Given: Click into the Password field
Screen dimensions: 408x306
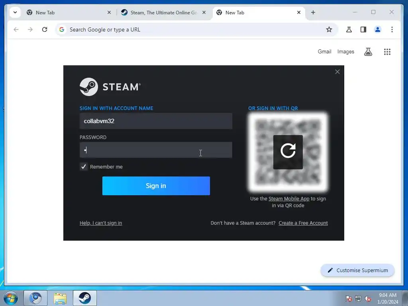Looking at the screenshot, I should point(156,150).
